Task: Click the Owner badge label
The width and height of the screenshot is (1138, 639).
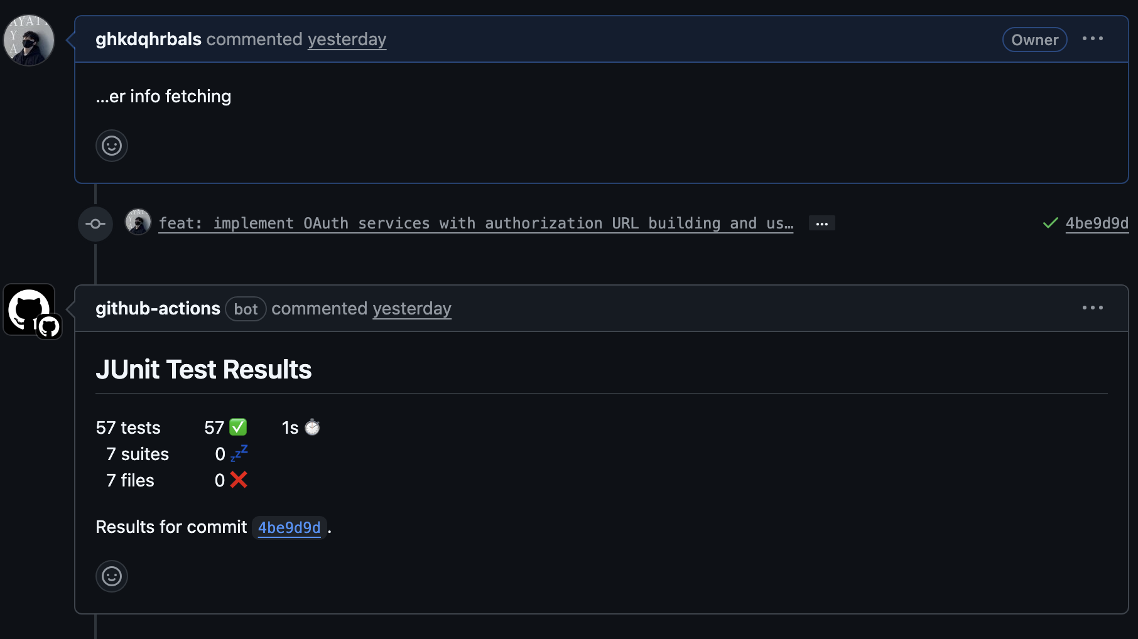Action: [x=1034, y=40]
